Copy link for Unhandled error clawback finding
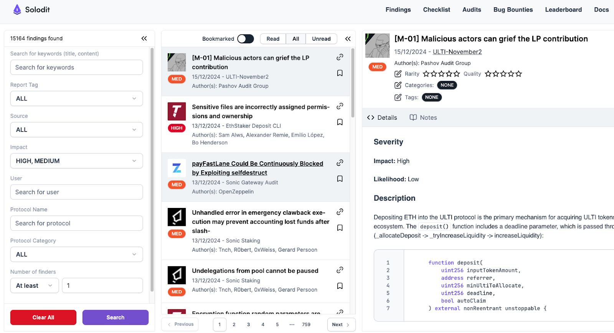 click(x=340, y=212)
